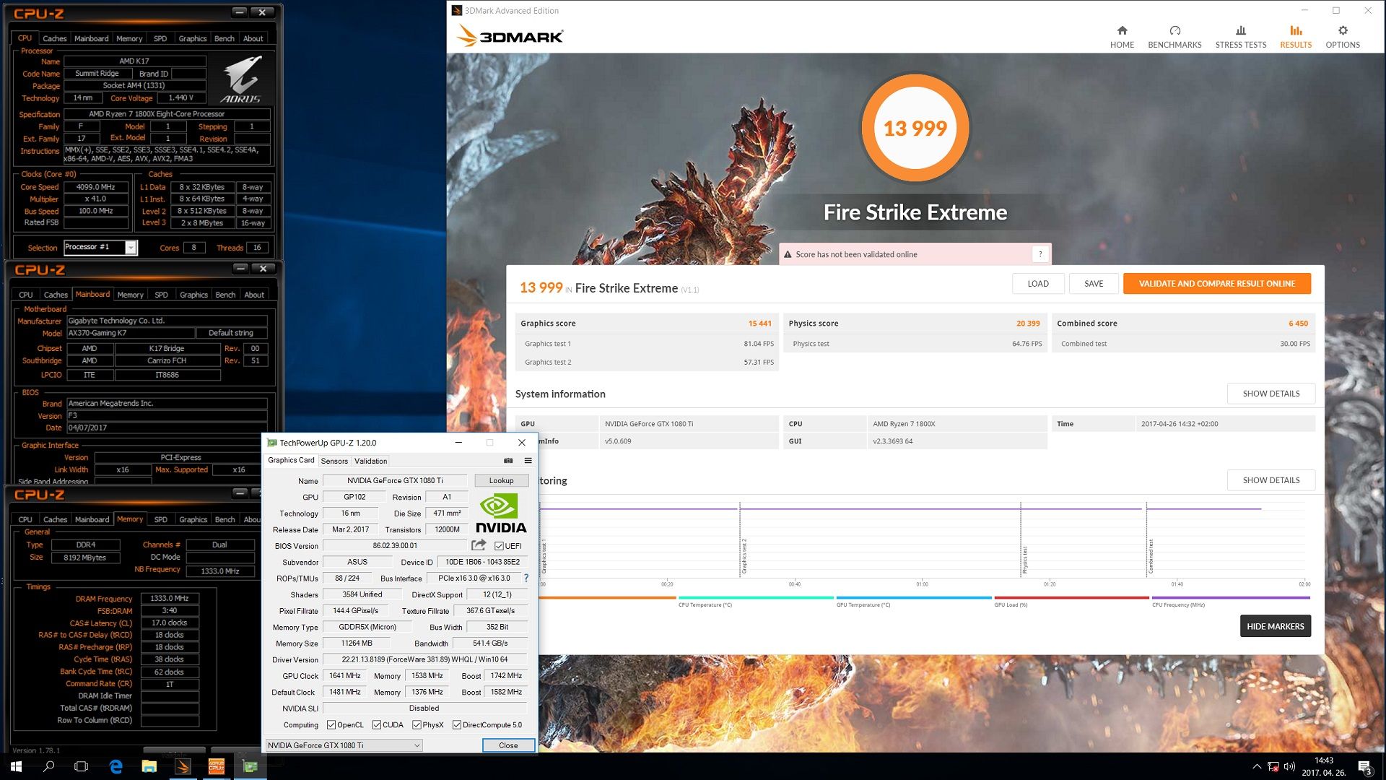Click the Physics test timeline marker

(1024, 560)
